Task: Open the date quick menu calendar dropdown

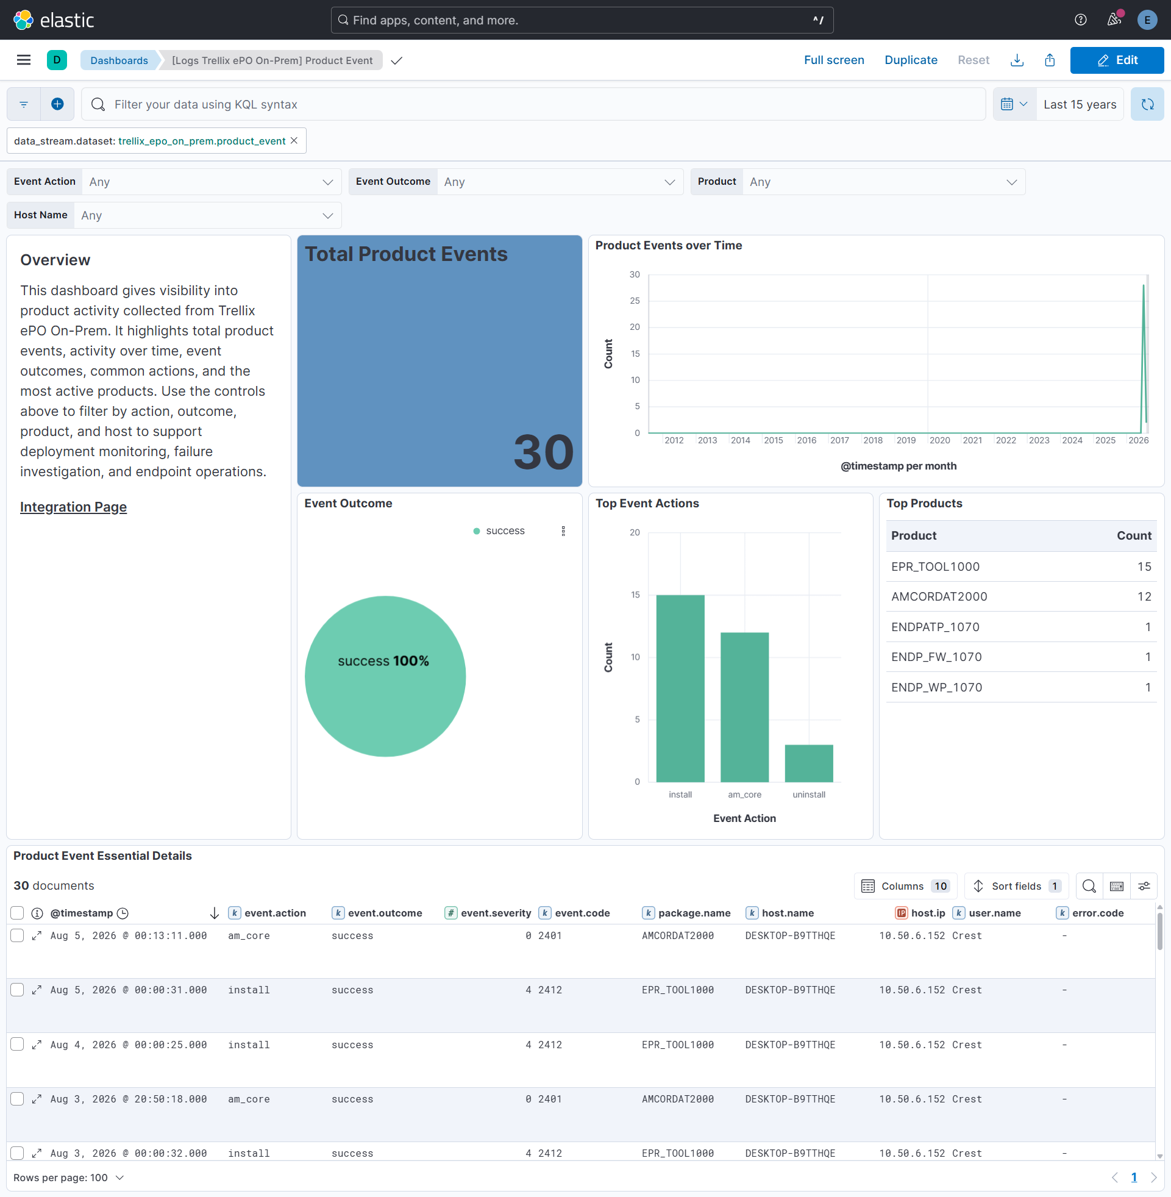Action: click(x=1014, y=104)
